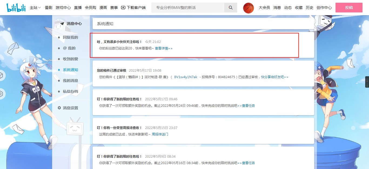Open 会员购 page
Image resolution: width=369 pixels, height=169 pixels.
[x=90, y=8]
